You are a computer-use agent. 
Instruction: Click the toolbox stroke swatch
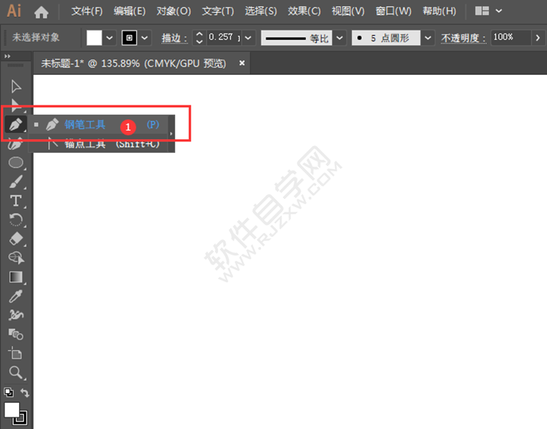[21, 418]
